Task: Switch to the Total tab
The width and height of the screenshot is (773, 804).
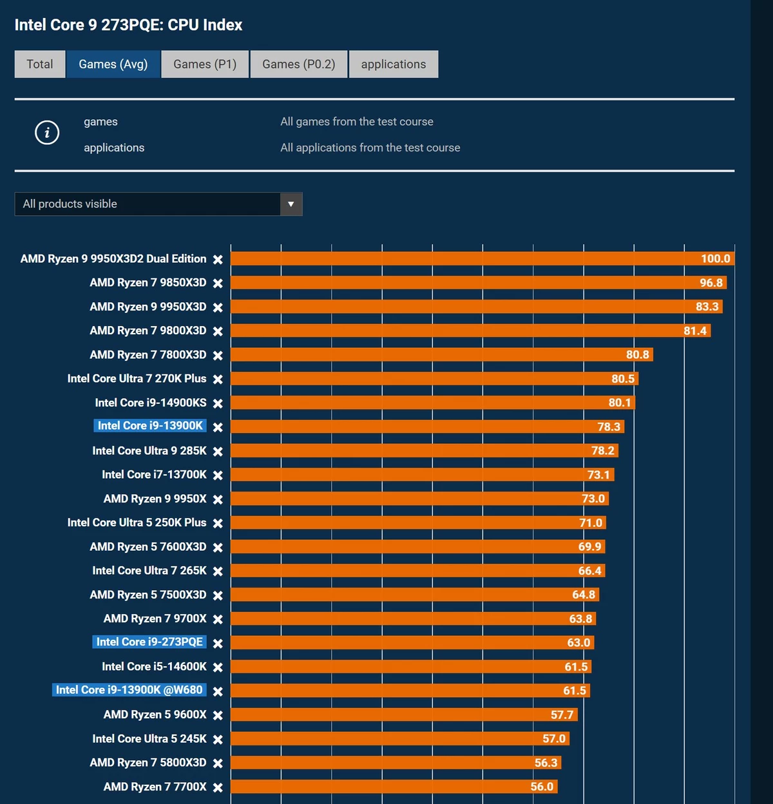Action: [40, 64]
